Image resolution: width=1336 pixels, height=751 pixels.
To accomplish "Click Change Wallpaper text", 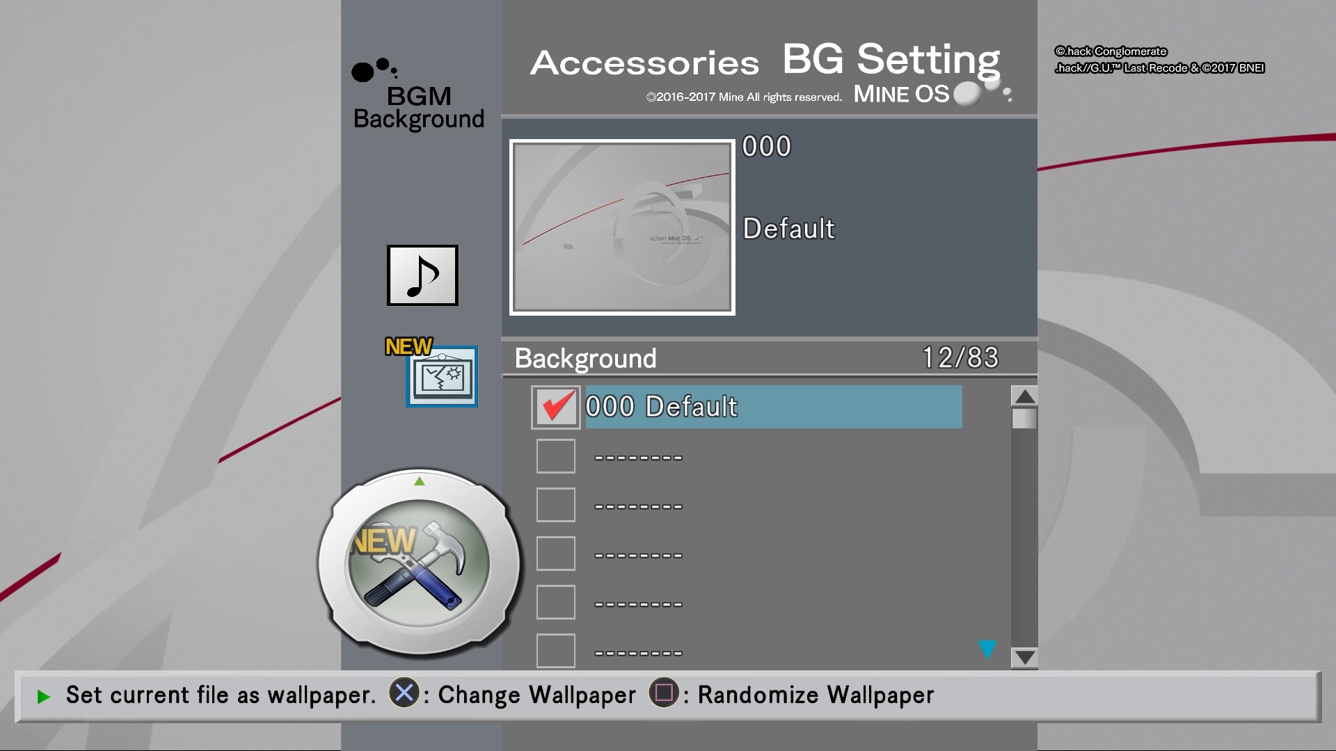I will pos(536,695).
